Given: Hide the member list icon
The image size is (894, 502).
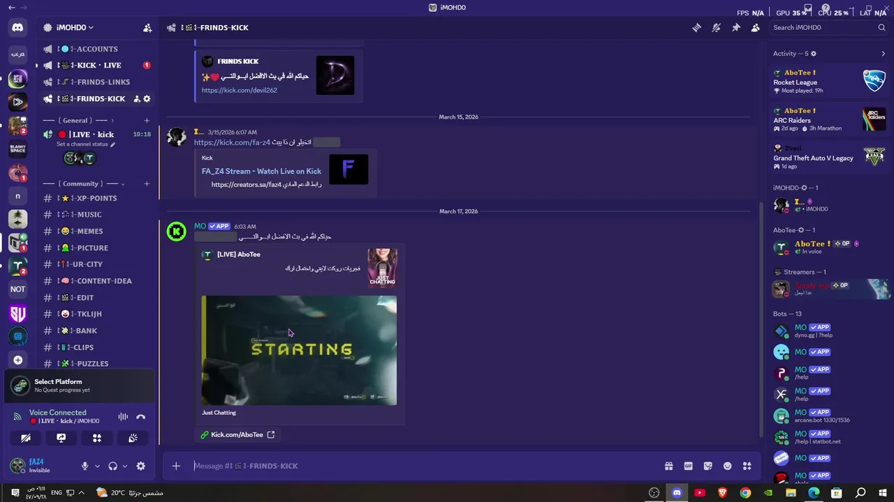Looking at the screenshot, I should [x=755, y=28].
